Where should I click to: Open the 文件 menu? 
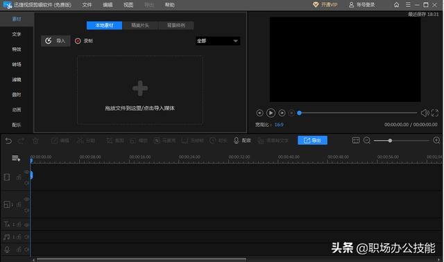pyautogui.click(x=87, y=5)
